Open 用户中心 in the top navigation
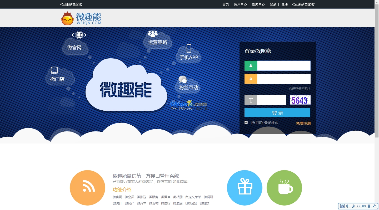 [x=240, y=4]
